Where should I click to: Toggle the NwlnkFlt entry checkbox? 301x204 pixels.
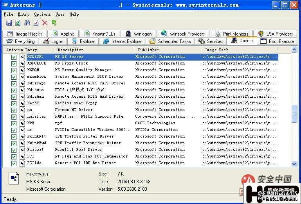point(14,136)
